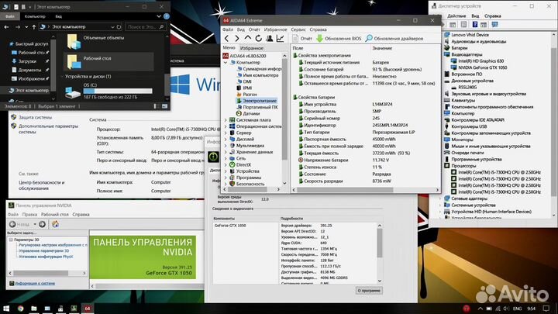This screenshot has width=558, height=314.
Task: Click the driver update magnifier icon
Action: click(x=368, y=38)
